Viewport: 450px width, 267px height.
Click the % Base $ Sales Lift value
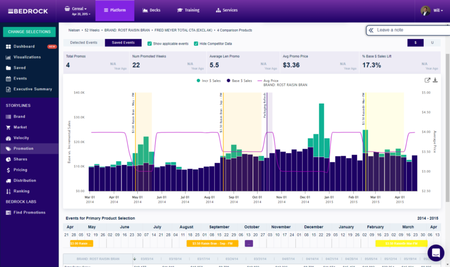(371, 65)
